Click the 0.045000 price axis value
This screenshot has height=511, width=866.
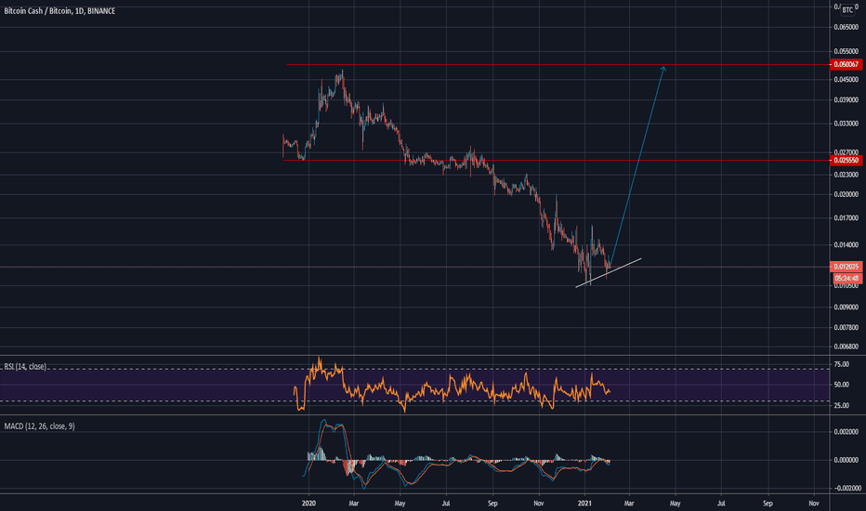[846, 80]
